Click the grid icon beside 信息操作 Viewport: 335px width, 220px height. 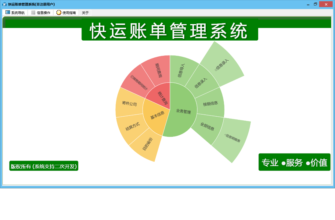click(x=33, y=12)
